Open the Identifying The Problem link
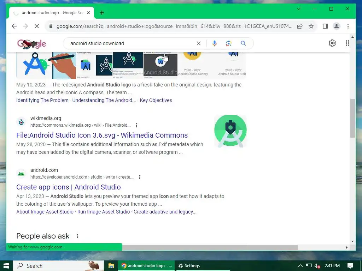362x271 pixels. (x=42, y=100)
